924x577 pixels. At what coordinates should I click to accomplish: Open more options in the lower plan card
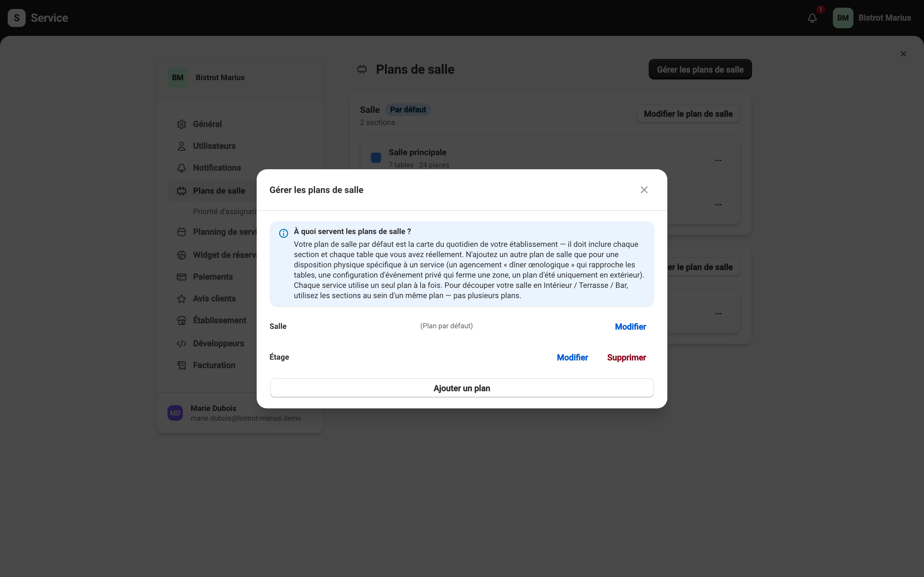pos(718,314)
